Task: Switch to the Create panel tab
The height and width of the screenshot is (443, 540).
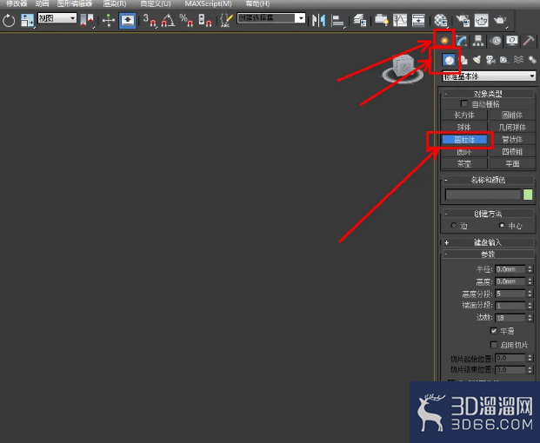Action: pos(444,41)
